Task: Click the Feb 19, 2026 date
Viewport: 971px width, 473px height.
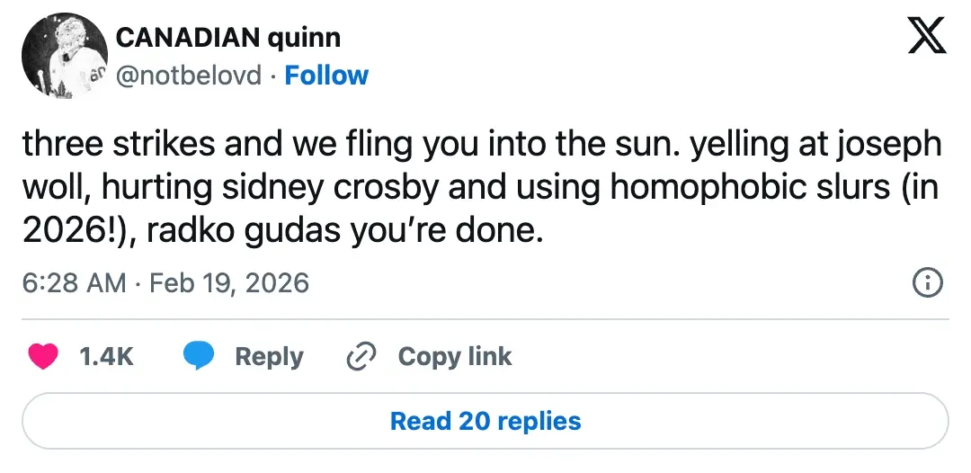Action: (229, 284)
